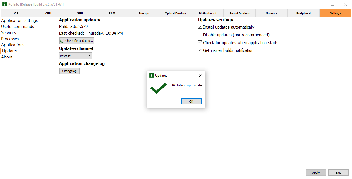The width and height of the screenshot is (352, 179).
Task: Switch to the CPU tab
Action: pyautogui.click(x=48, y=13)
